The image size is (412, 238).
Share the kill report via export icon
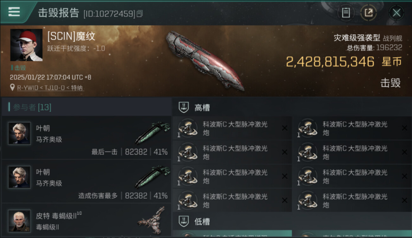369,13
